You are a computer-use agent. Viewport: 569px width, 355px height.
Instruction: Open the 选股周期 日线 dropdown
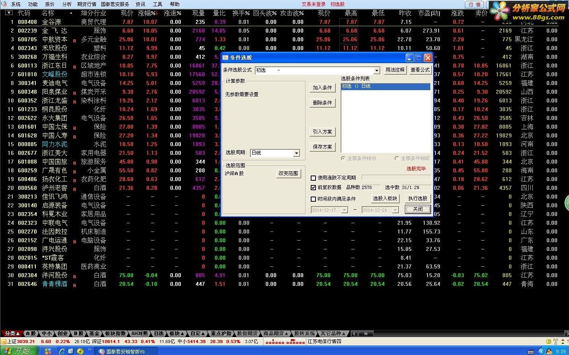coord(296,153)
